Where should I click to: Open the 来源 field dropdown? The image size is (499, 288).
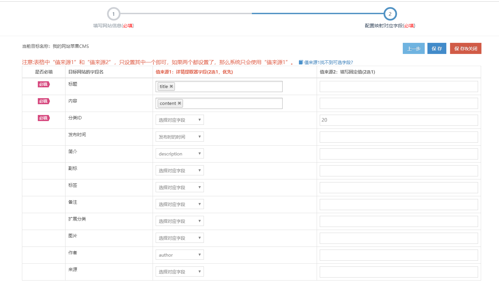pyautogui.click(x=180, y=272)
